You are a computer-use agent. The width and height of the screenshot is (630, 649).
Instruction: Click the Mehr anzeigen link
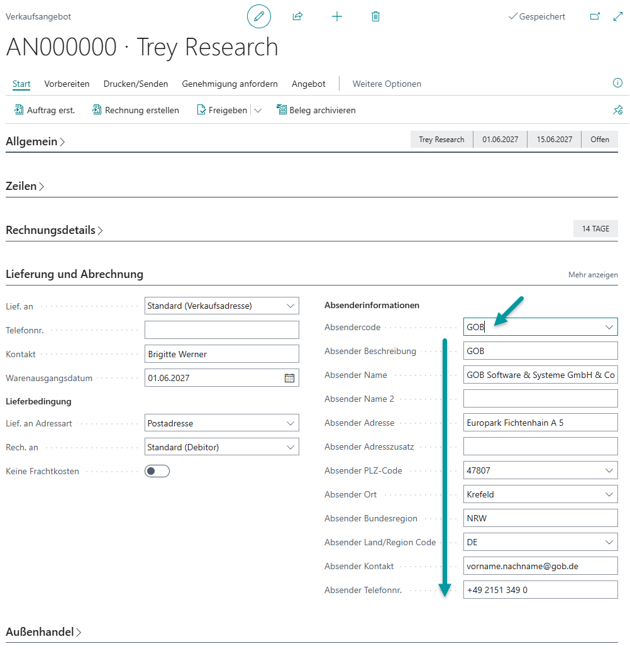593,275
